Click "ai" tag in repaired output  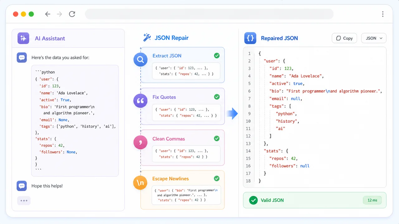click(281, 128)
